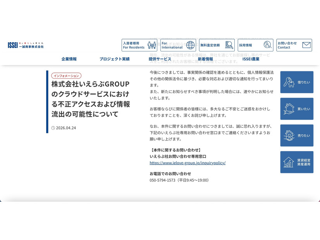Open the For International button
The height and width of the screenshot is (240, 320).
[178, 45]
